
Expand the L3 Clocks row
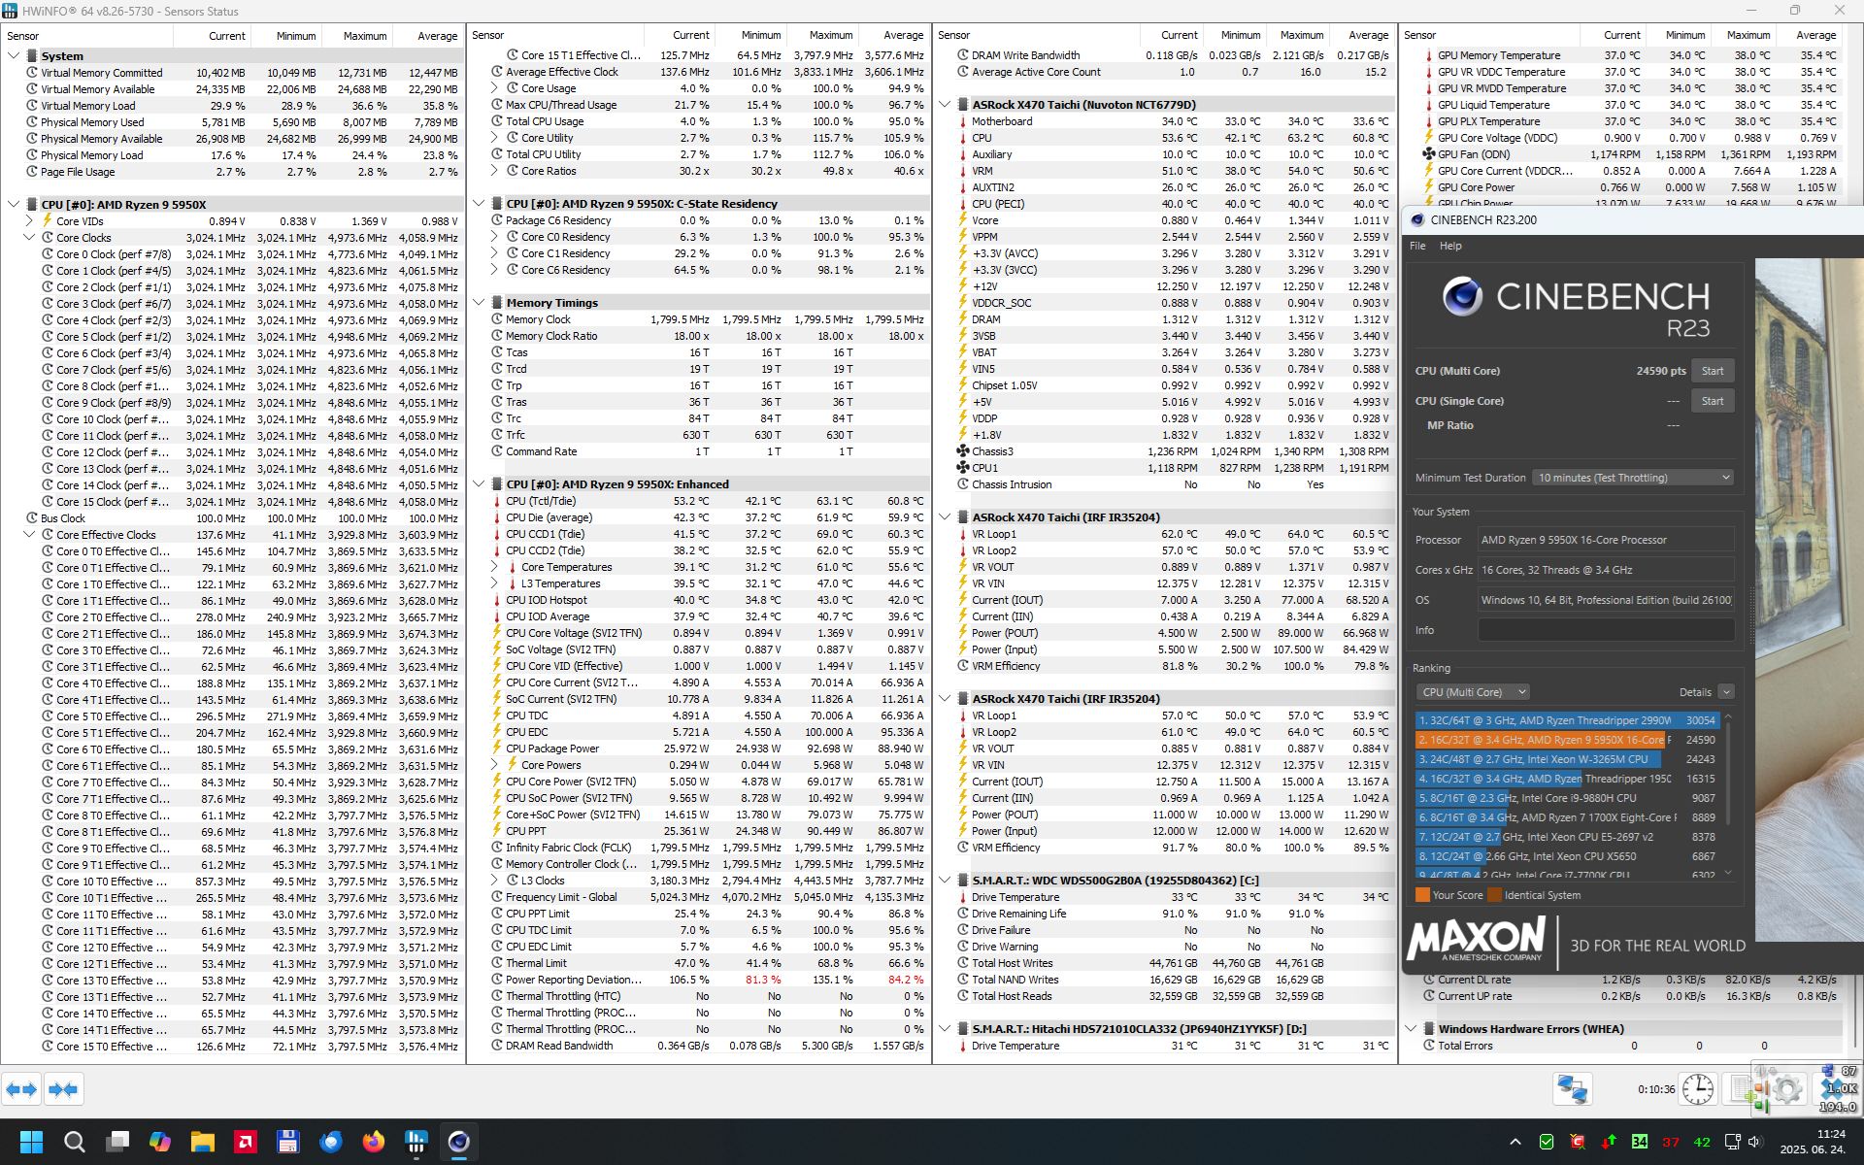494,881
